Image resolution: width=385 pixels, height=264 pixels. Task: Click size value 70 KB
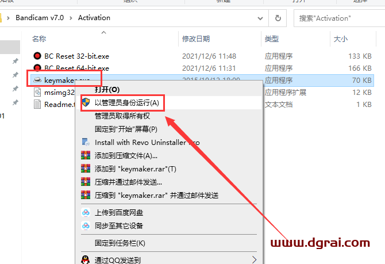361,81
